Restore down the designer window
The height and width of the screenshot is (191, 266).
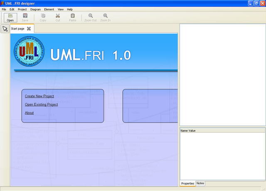257,3
